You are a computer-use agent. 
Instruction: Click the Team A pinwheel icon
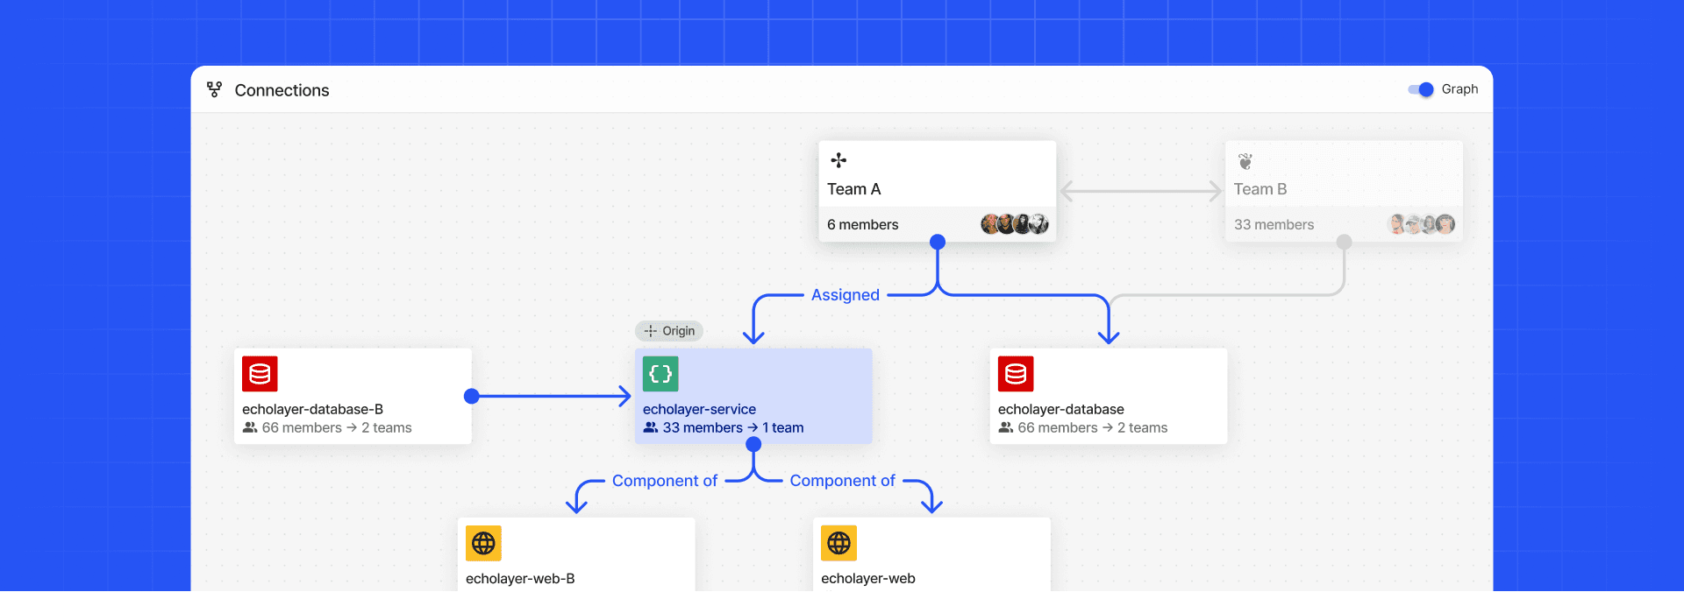[838, 160]
